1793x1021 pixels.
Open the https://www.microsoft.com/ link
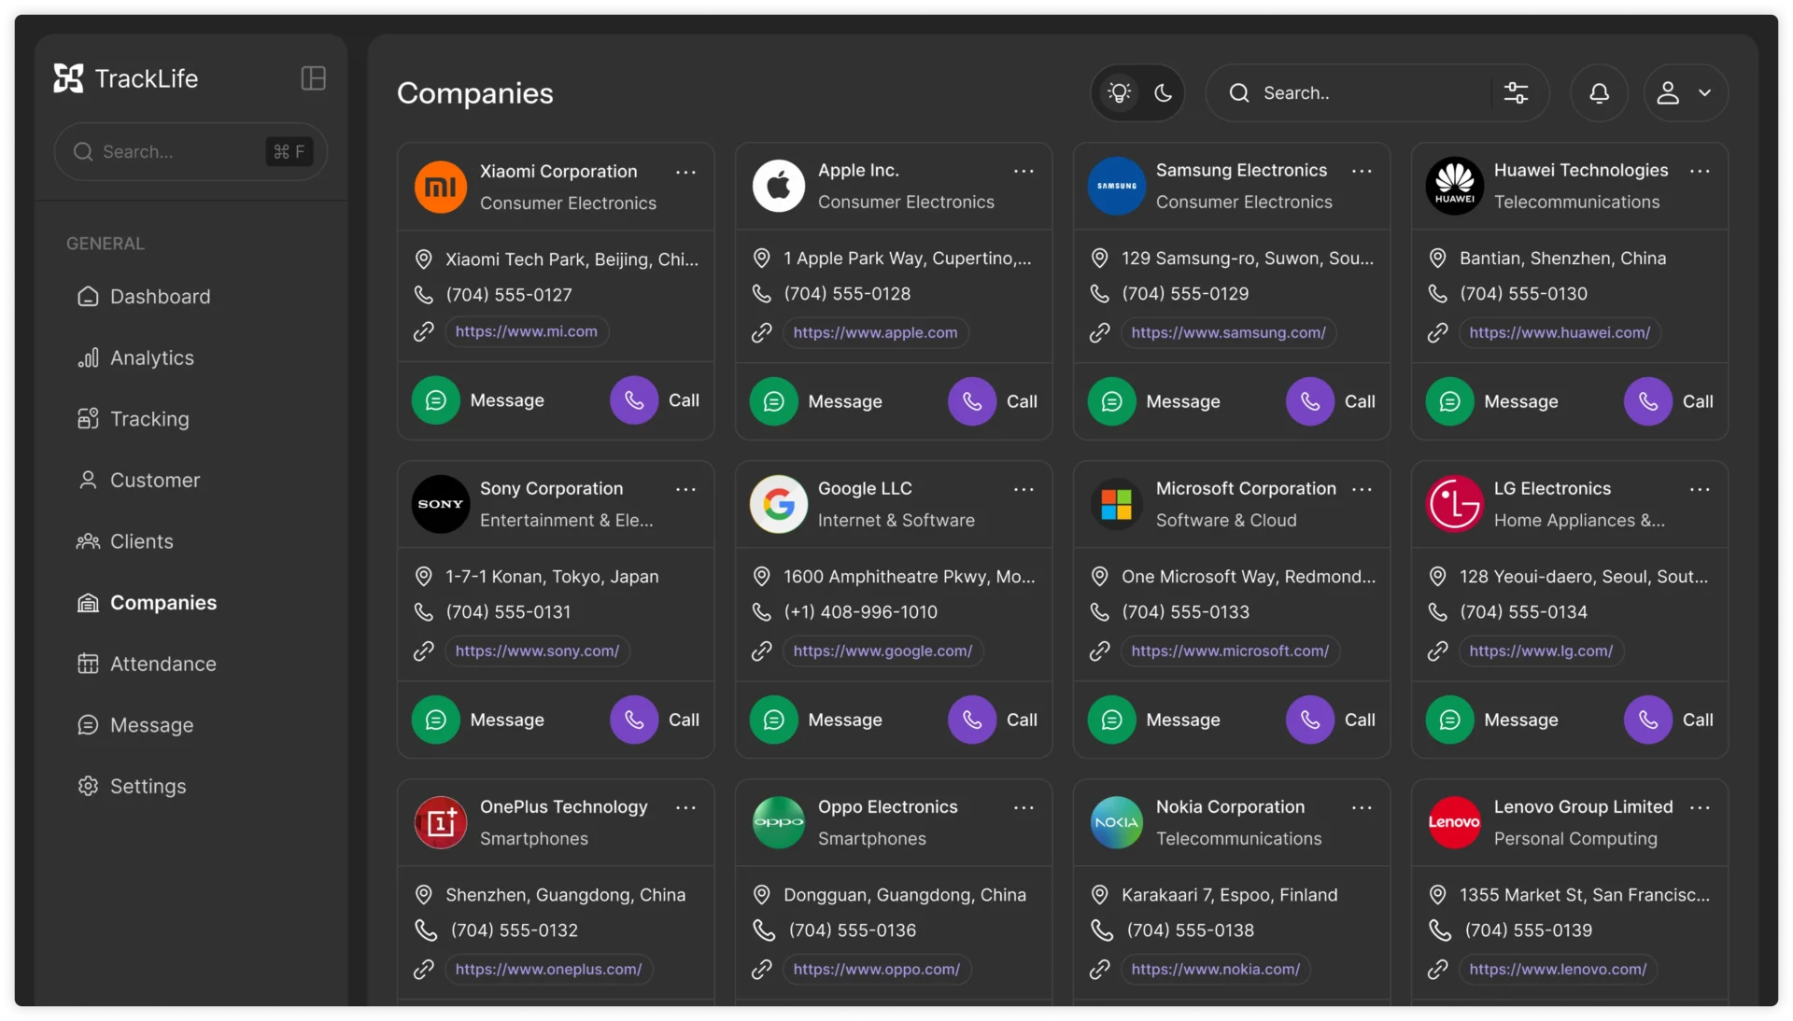click(x=1229, y=651)
